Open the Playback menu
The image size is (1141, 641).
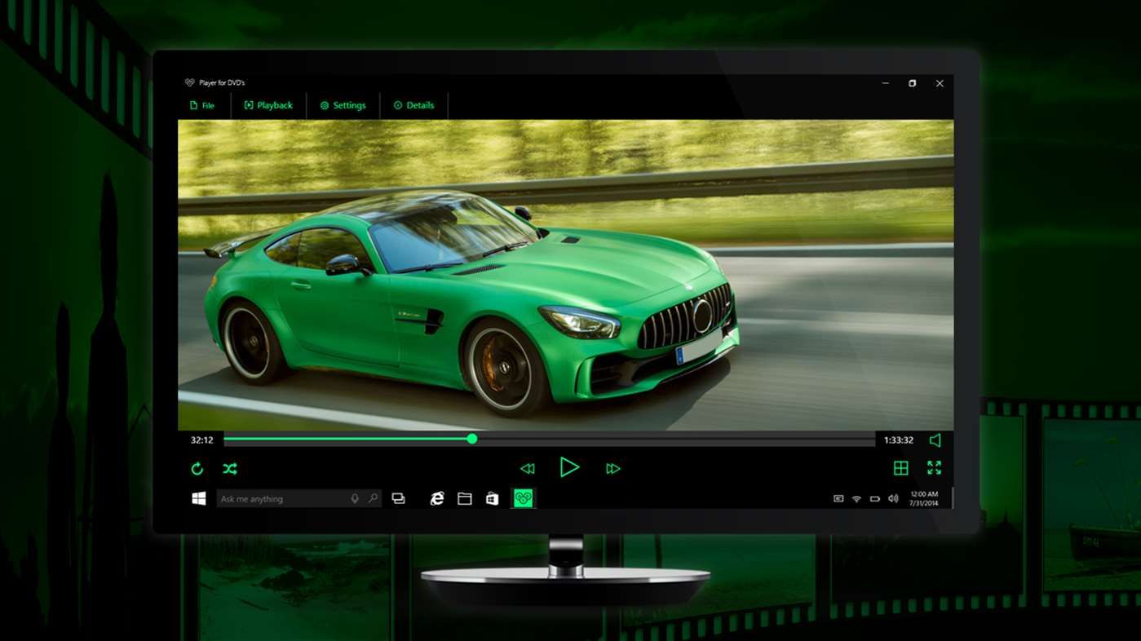pyautogui.click(x=268, y=104)
